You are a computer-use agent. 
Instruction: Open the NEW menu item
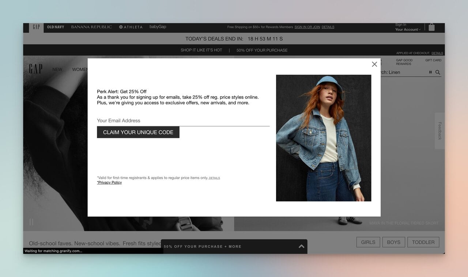[57, 69]
